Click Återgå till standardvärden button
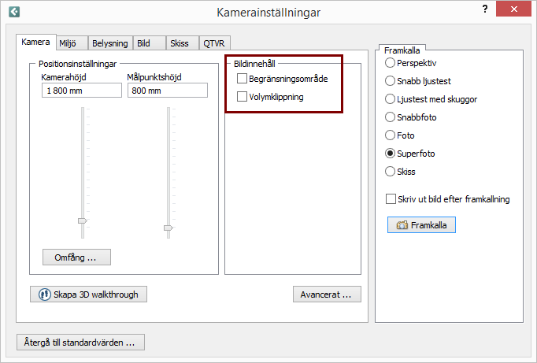The width and height of the screenshot is (537, 363). [x=80, y=342]
